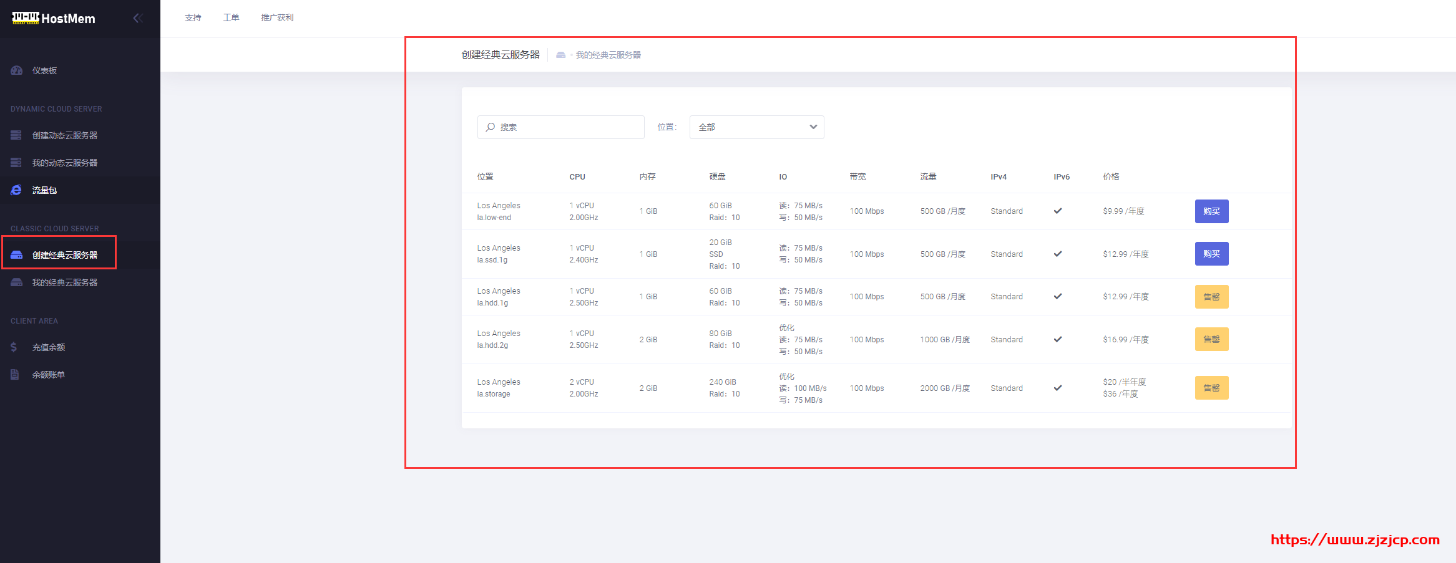Image resolution: width=1456 pixels, height=563 pixels.
Task: Click the 硬盘 column header
Action: (x=718, y=176)
